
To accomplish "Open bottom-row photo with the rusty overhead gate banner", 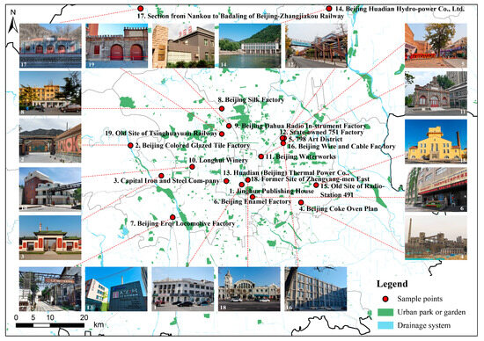I will (x=50, y=289).
